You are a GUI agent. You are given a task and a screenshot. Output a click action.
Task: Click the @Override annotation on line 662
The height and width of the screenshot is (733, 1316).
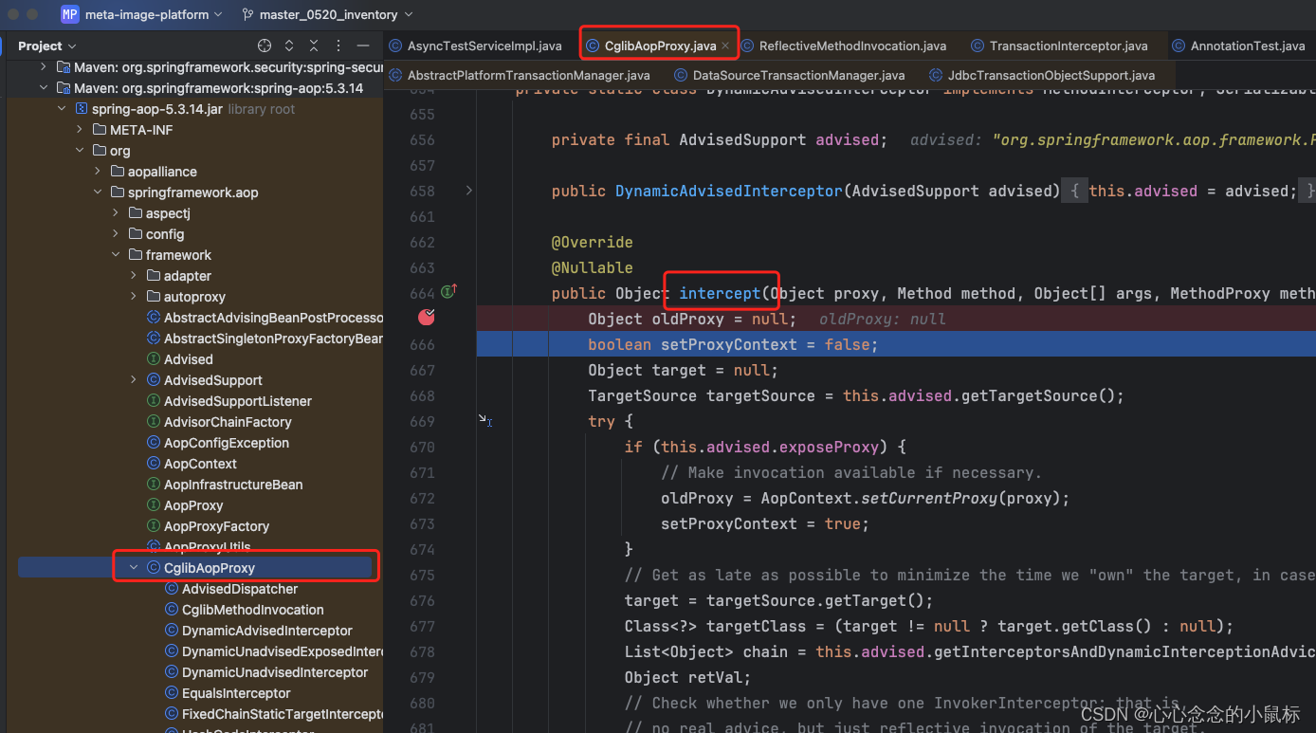click(592, 242)
